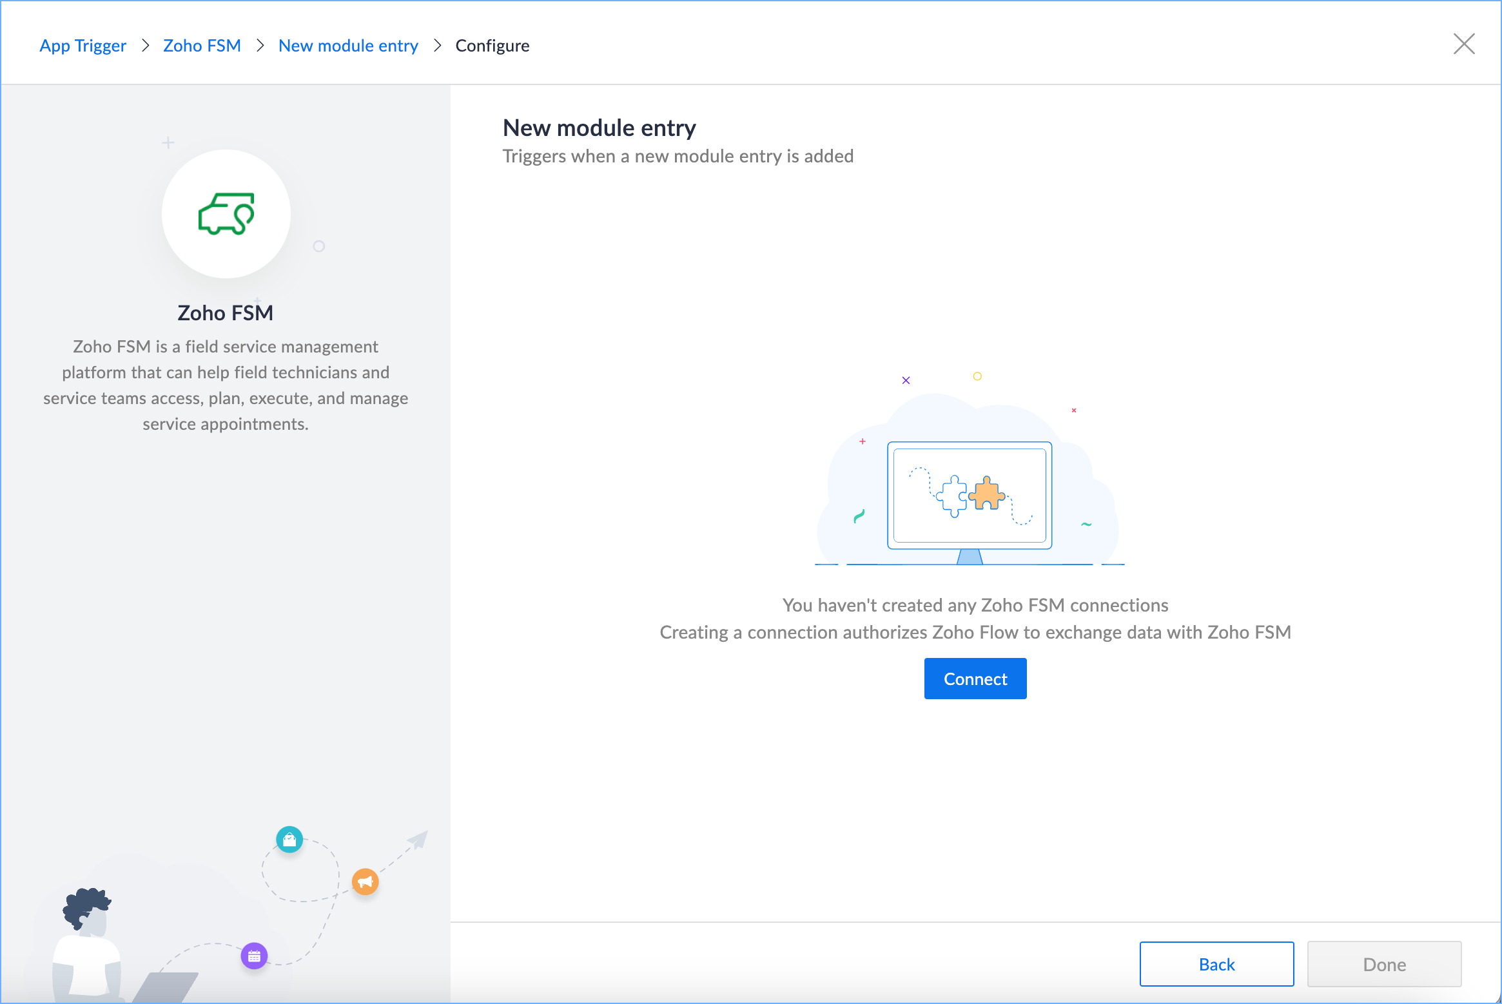Click the paper plane illustration icon
This screenshot has height=1004, width=1502.
[418, 840]
